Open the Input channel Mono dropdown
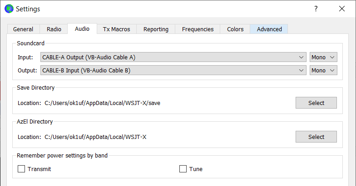This screenshot has width=356, height=186. pyautogui.click(x=323, y=57)
